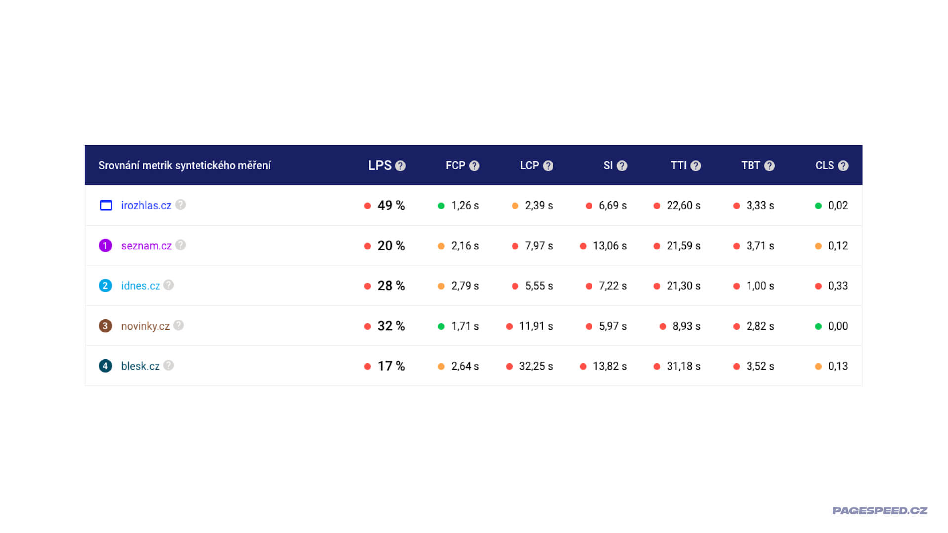Open the seznam.cz link
This screenshot has height=533, width=948.
tap(146, 246)
